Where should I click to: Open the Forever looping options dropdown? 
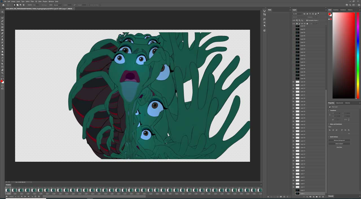click(12, 196)
